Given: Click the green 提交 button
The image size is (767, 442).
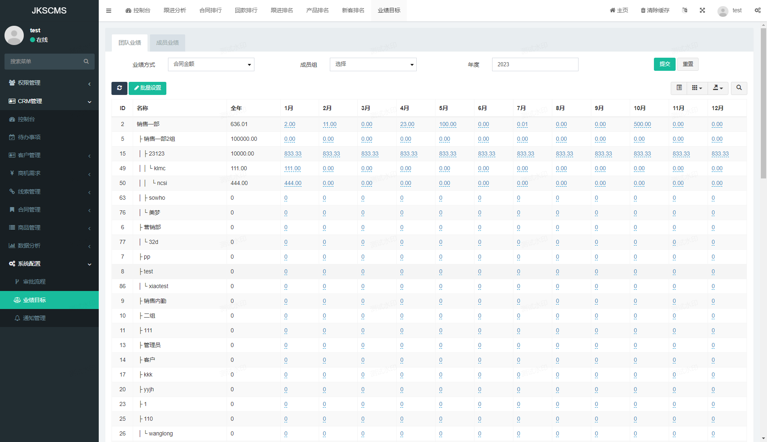Looking at the screenshot, I should [664, 64].
